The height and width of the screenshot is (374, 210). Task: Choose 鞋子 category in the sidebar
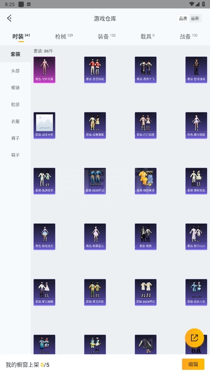16,155
